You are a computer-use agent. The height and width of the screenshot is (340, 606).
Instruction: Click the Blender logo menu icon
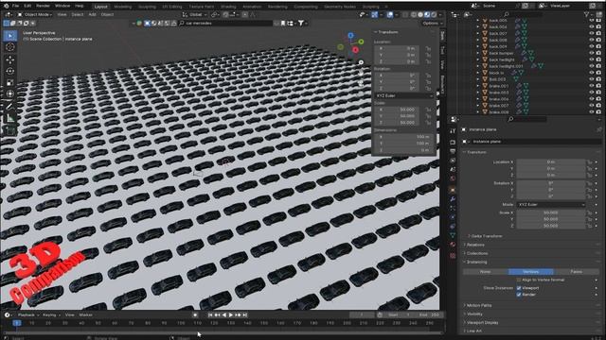tap(6, 7)
